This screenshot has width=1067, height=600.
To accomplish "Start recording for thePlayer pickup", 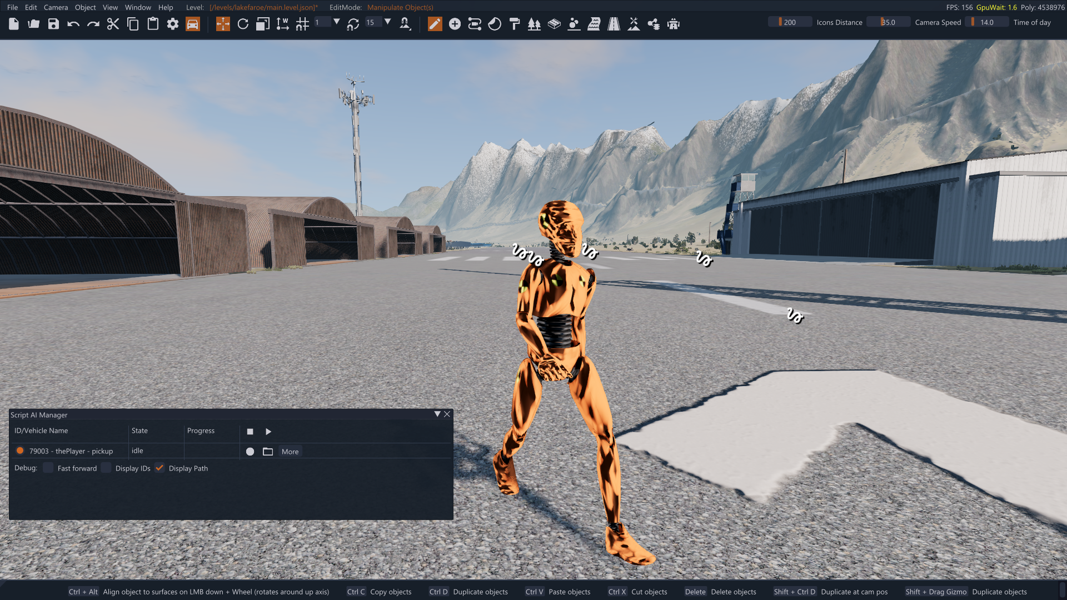I will (250, 452).
